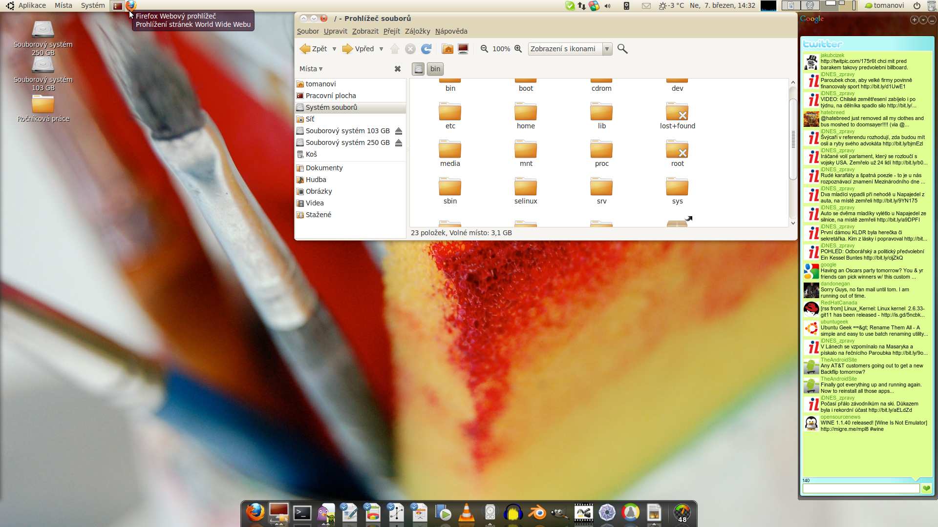Zoom in with the plus magnifier
Screen dimensions: 938x527
pyautogui.click(x=518, y=49)
